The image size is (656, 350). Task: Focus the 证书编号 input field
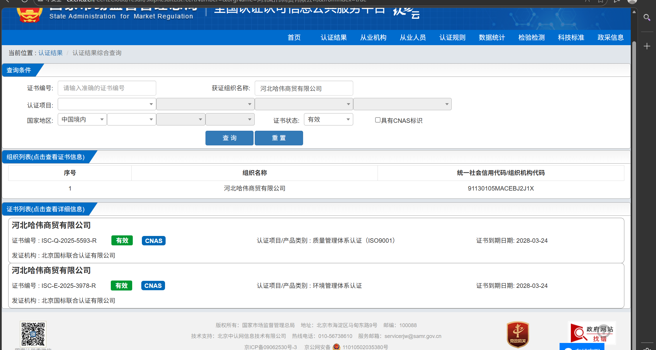[x=107, y=88]
